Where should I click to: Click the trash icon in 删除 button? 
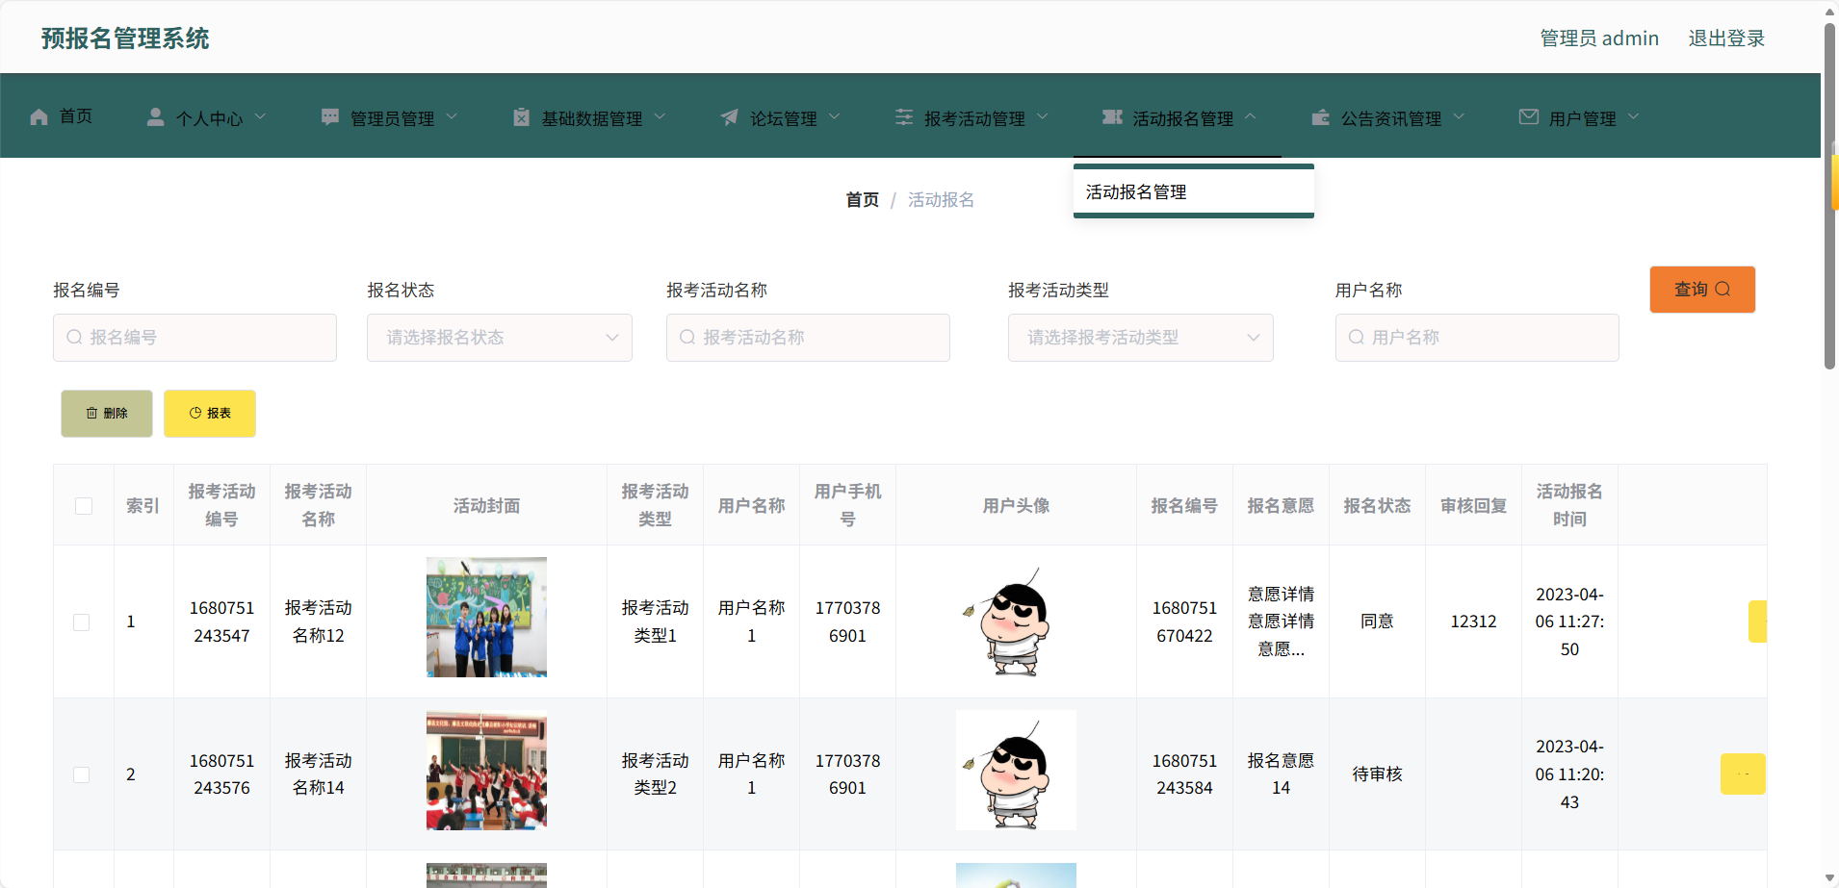click(x=92, y=413)
